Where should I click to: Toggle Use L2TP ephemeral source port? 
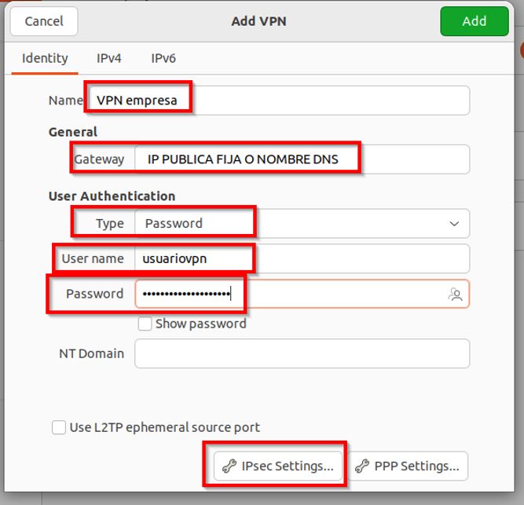pyautogui.click(x=59, y=427)
